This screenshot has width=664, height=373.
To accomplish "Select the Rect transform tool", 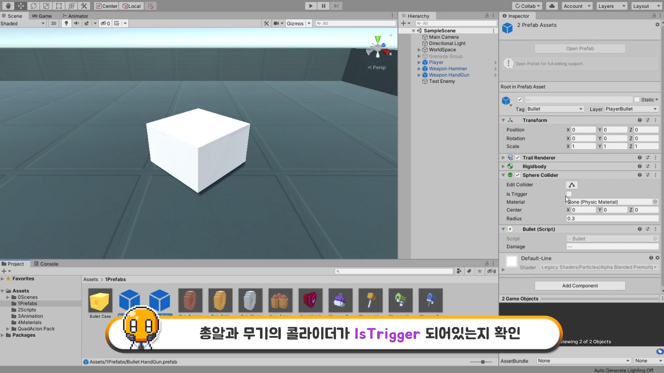I will point(59,6).
